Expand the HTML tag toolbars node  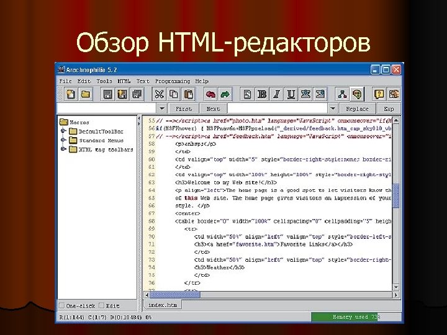pyautogui.click(x=63, y=149)
